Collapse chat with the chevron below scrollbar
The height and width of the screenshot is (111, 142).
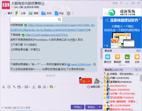tap(101, 82)
